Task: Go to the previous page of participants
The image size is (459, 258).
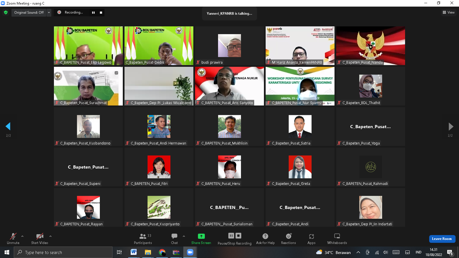Action: coord(8,126)
